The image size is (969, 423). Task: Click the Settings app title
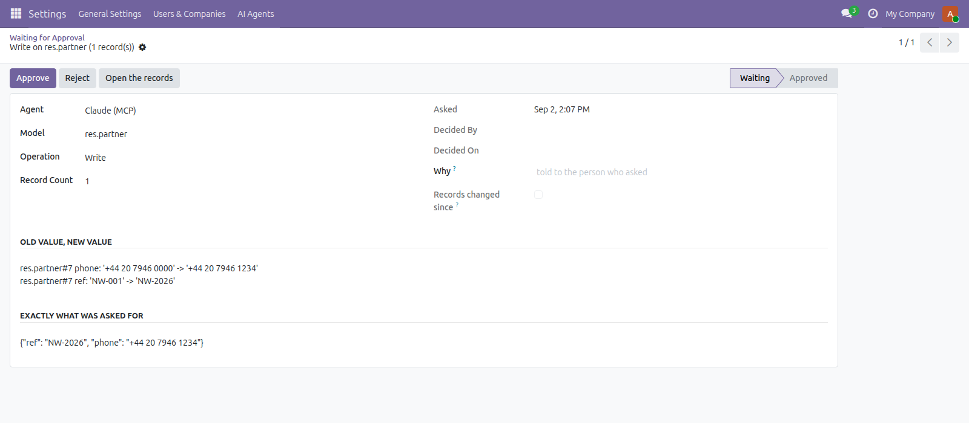[x=47, y=14]
